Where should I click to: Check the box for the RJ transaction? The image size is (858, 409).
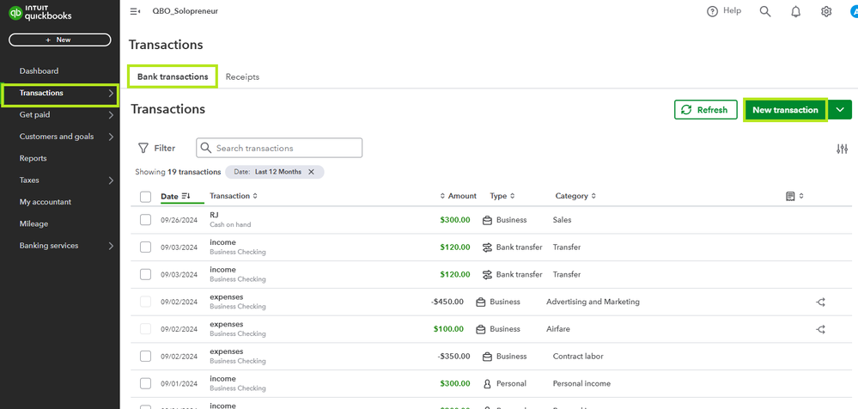click(x=145, y=220)
